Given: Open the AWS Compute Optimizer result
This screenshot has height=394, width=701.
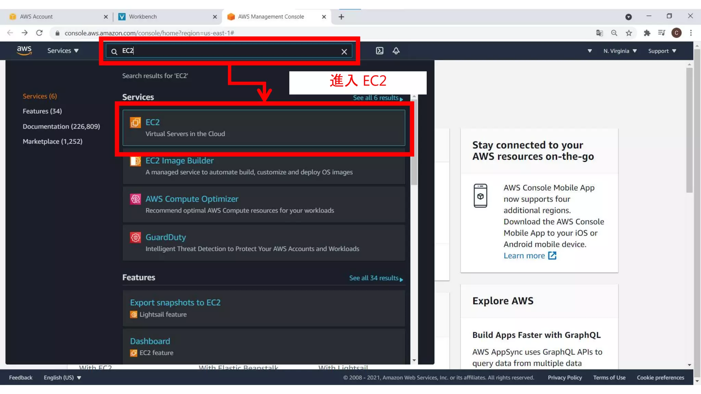Looking at the screenshot, I should click(x=264, y=204).
